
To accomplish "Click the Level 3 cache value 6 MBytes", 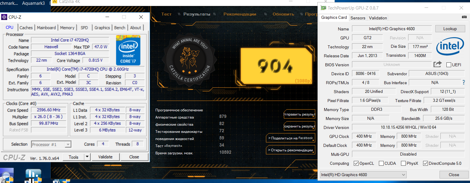I will [x=107, y=130].
